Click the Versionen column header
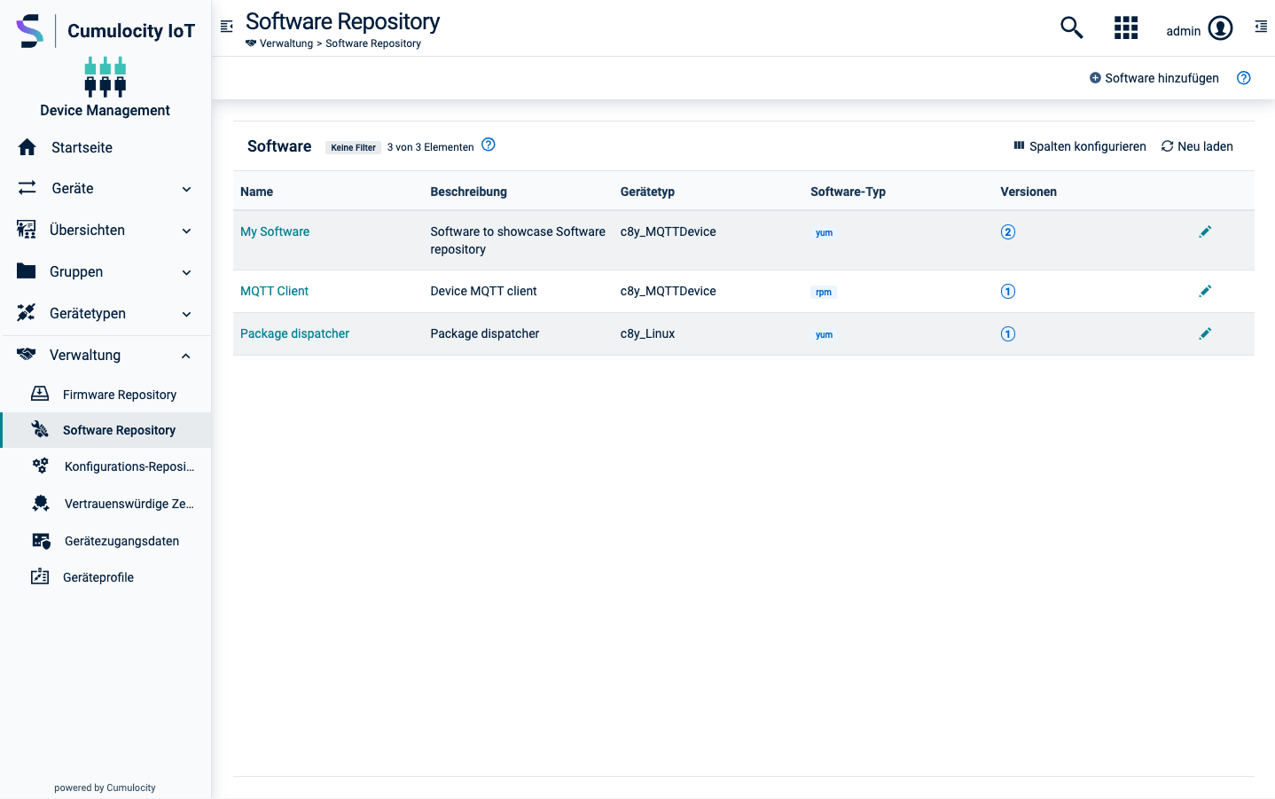The width and height of the screenshot is (1275, 799). click(1029, 192)
